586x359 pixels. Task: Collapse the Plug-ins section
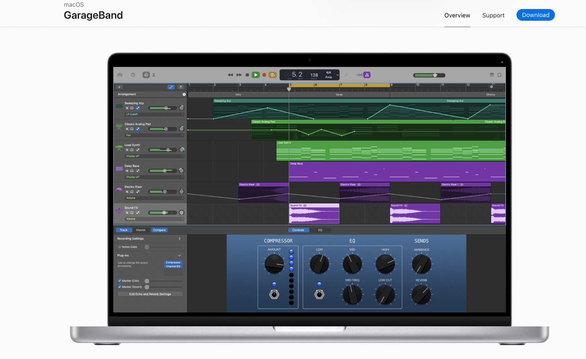click(179, 255)
